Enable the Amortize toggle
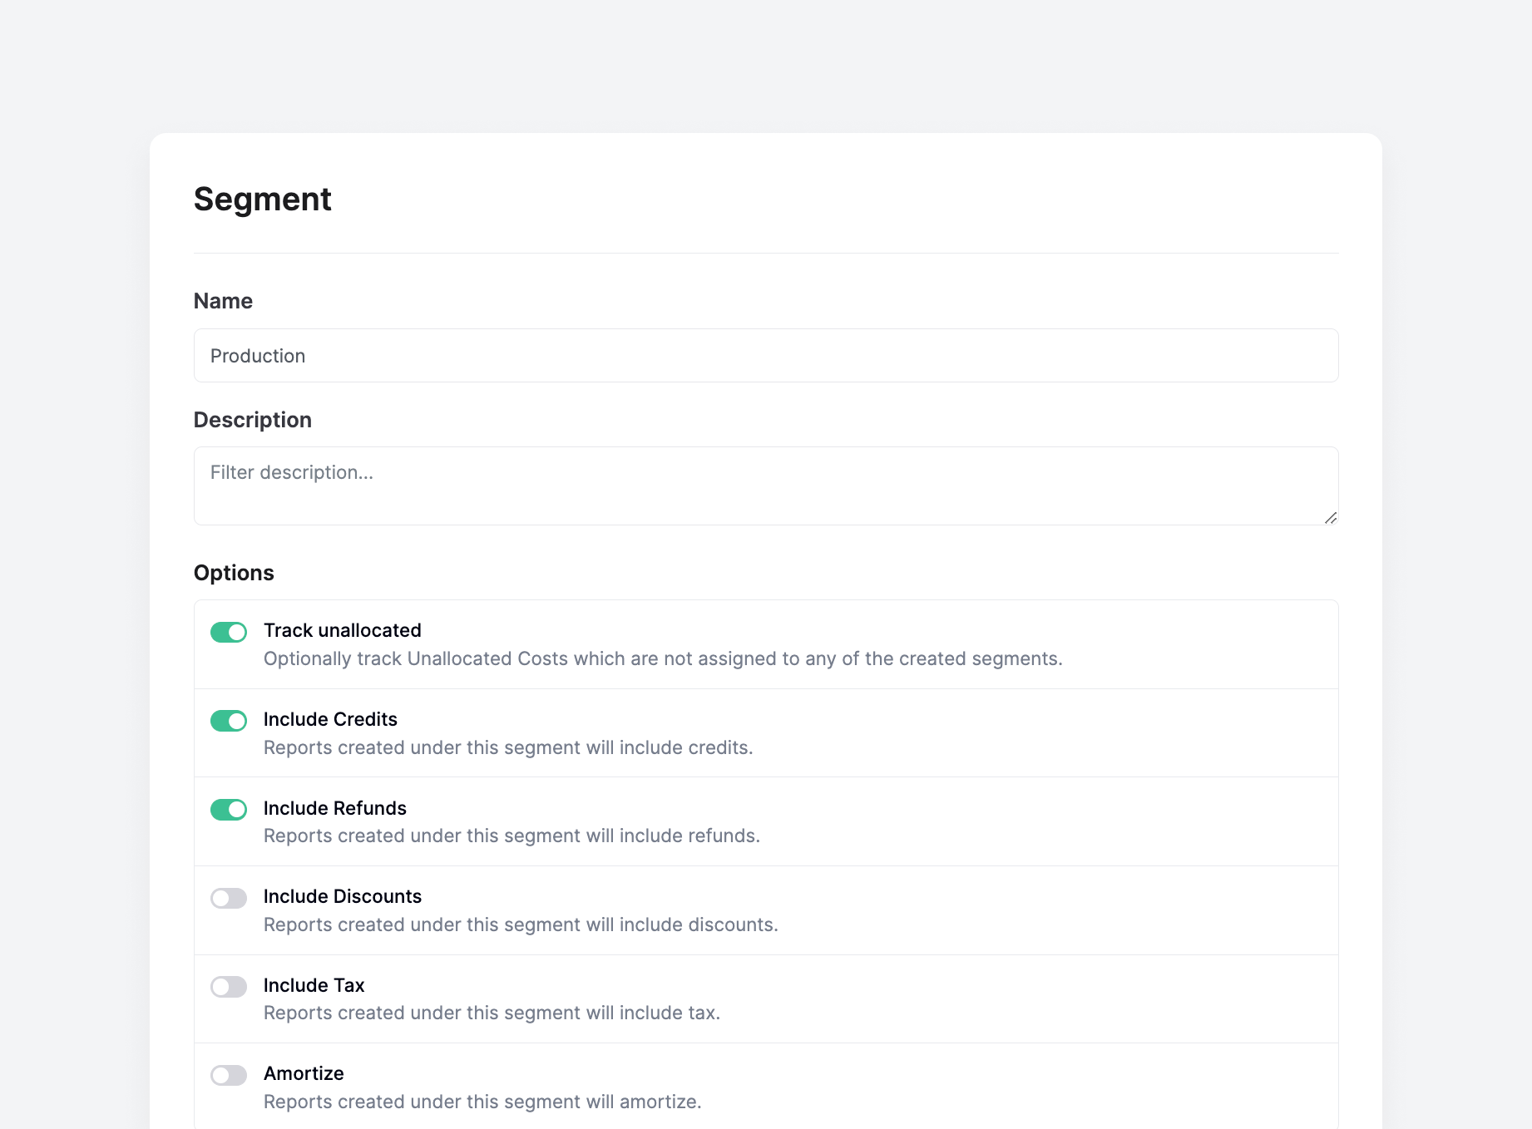Screen dimensions: 1532x1129 [x=229, y=1075]
